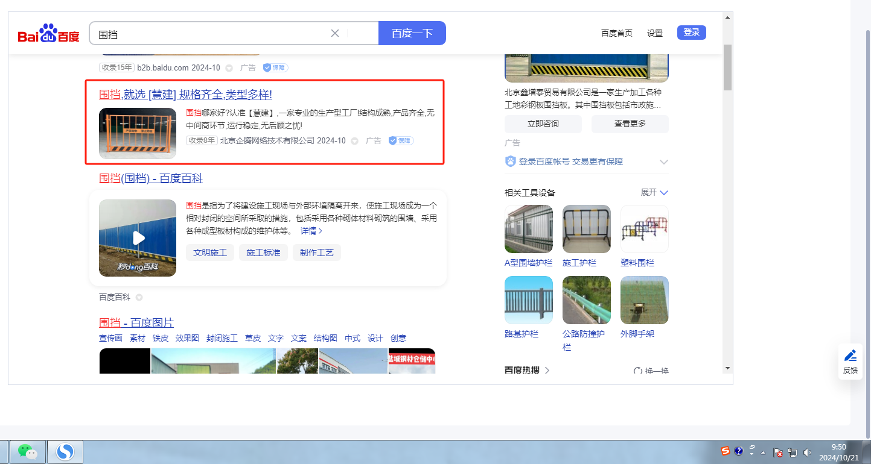The image size is (871, 464).
Task: Click the 登录百度帐号 交易更有保障 link
Action: click(x=571, y=161)
